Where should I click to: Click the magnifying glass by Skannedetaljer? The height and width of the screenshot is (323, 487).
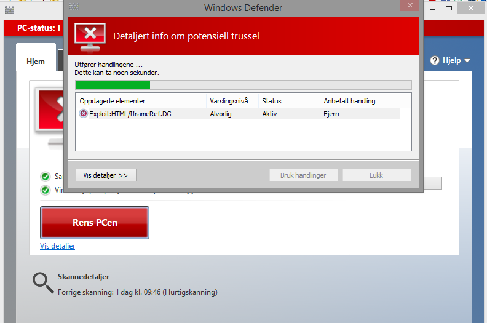[x=43, y=283]
